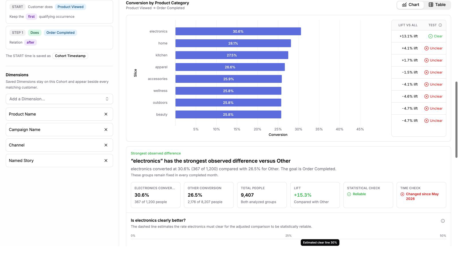Click the Cohort Timestamp label chip
This screenshot has height=258, width=458.
point(70,56)
